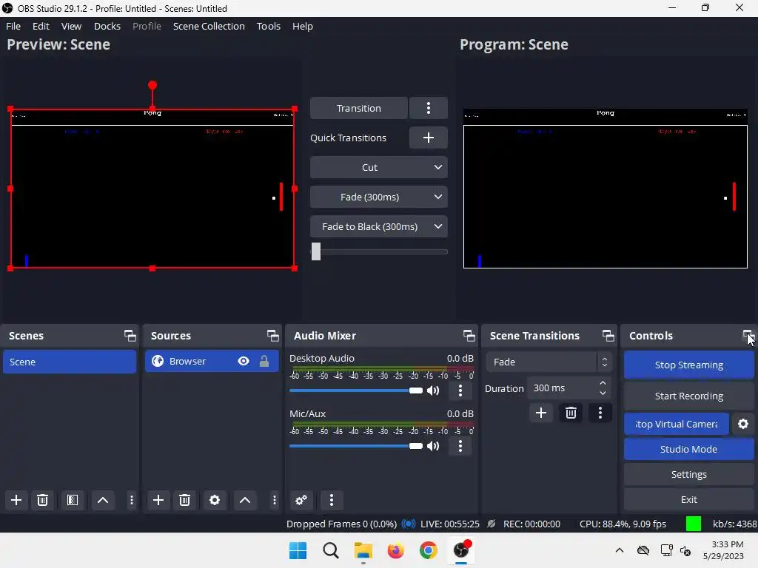Open transition properties three-dot menu
The image size is (758, 568).
(600, 413)
